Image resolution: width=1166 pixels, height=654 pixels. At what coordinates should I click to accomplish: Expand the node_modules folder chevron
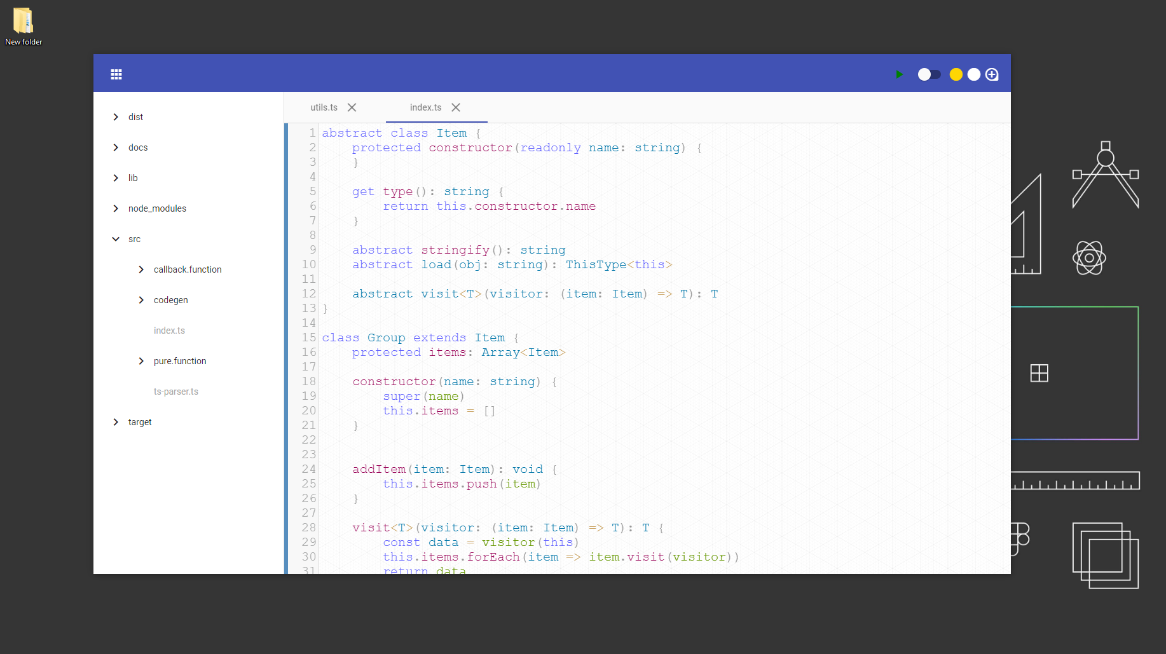coord(116,208)
